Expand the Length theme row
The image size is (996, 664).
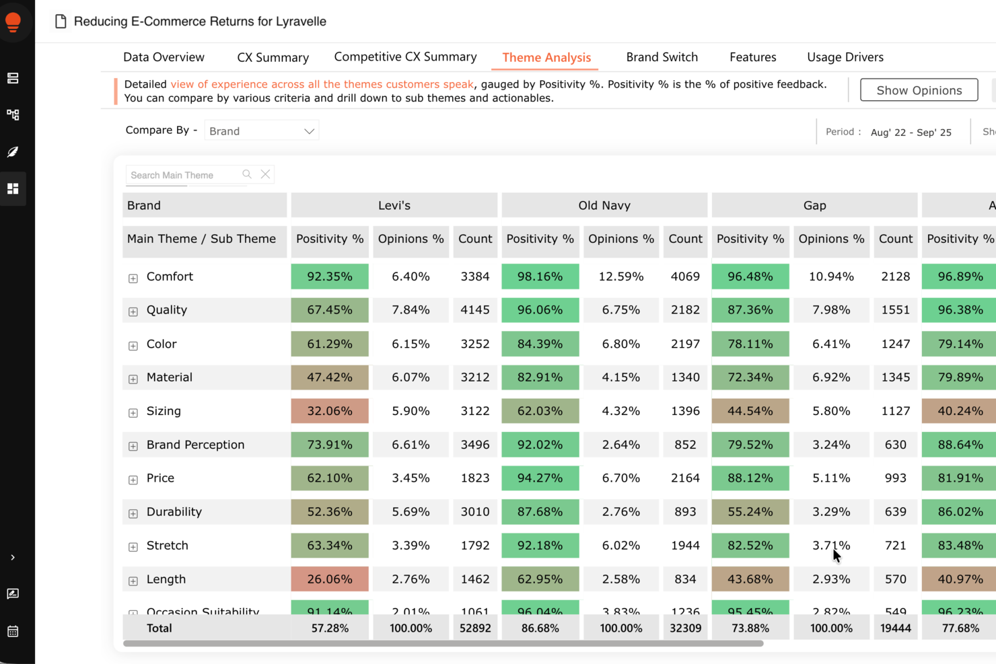point(133,581)
